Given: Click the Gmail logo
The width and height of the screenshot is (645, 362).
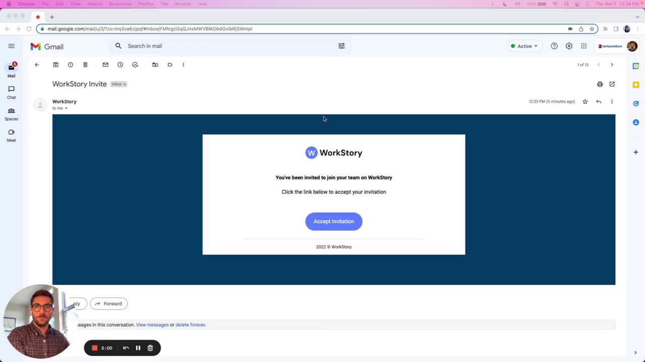Looking at the screenshot, I should (x=47, y=46).
